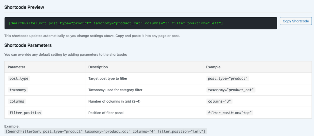The image size is (314, 136).
Task: Click "Position of filter panel" description
Action: 106,112
